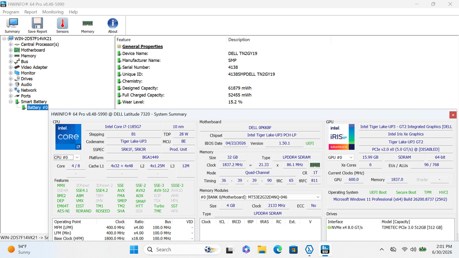
Task: Click the DELL 0PKK8F motherboard field
Action: [x=260, y=128]
